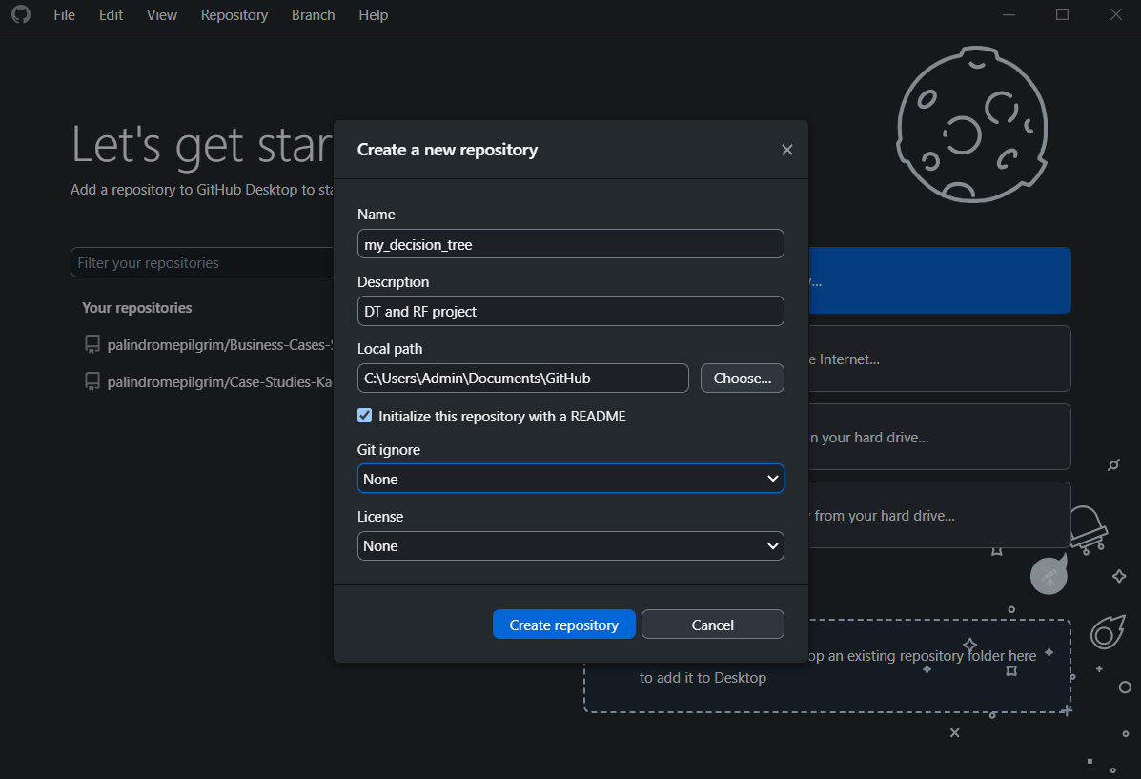
Task: Click into the Description text field
Action: pyautogui.click(x=570, y=311)
